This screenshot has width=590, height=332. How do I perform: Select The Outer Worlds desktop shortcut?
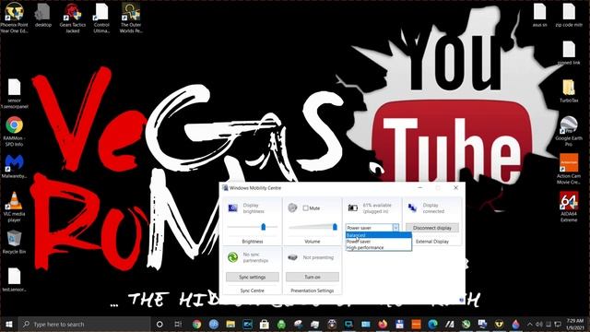[131, 18]
